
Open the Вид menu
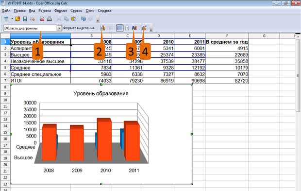[x=32, y=11]
